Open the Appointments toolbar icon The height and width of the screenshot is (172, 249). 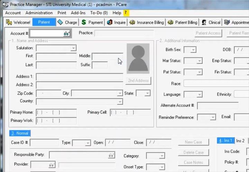coord(227,22)
